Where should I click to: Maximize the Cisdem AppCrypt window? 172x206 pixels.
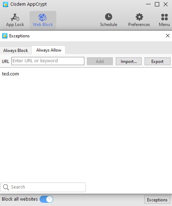tap(157, 4)
